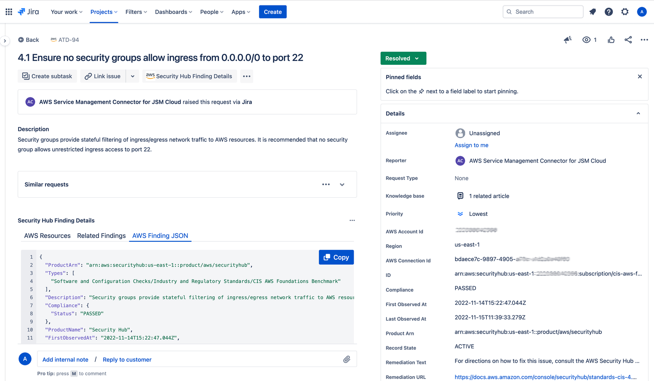This screenshot has width=654, height=381.
Task: Copy the finding JSON
Action: 336,257
